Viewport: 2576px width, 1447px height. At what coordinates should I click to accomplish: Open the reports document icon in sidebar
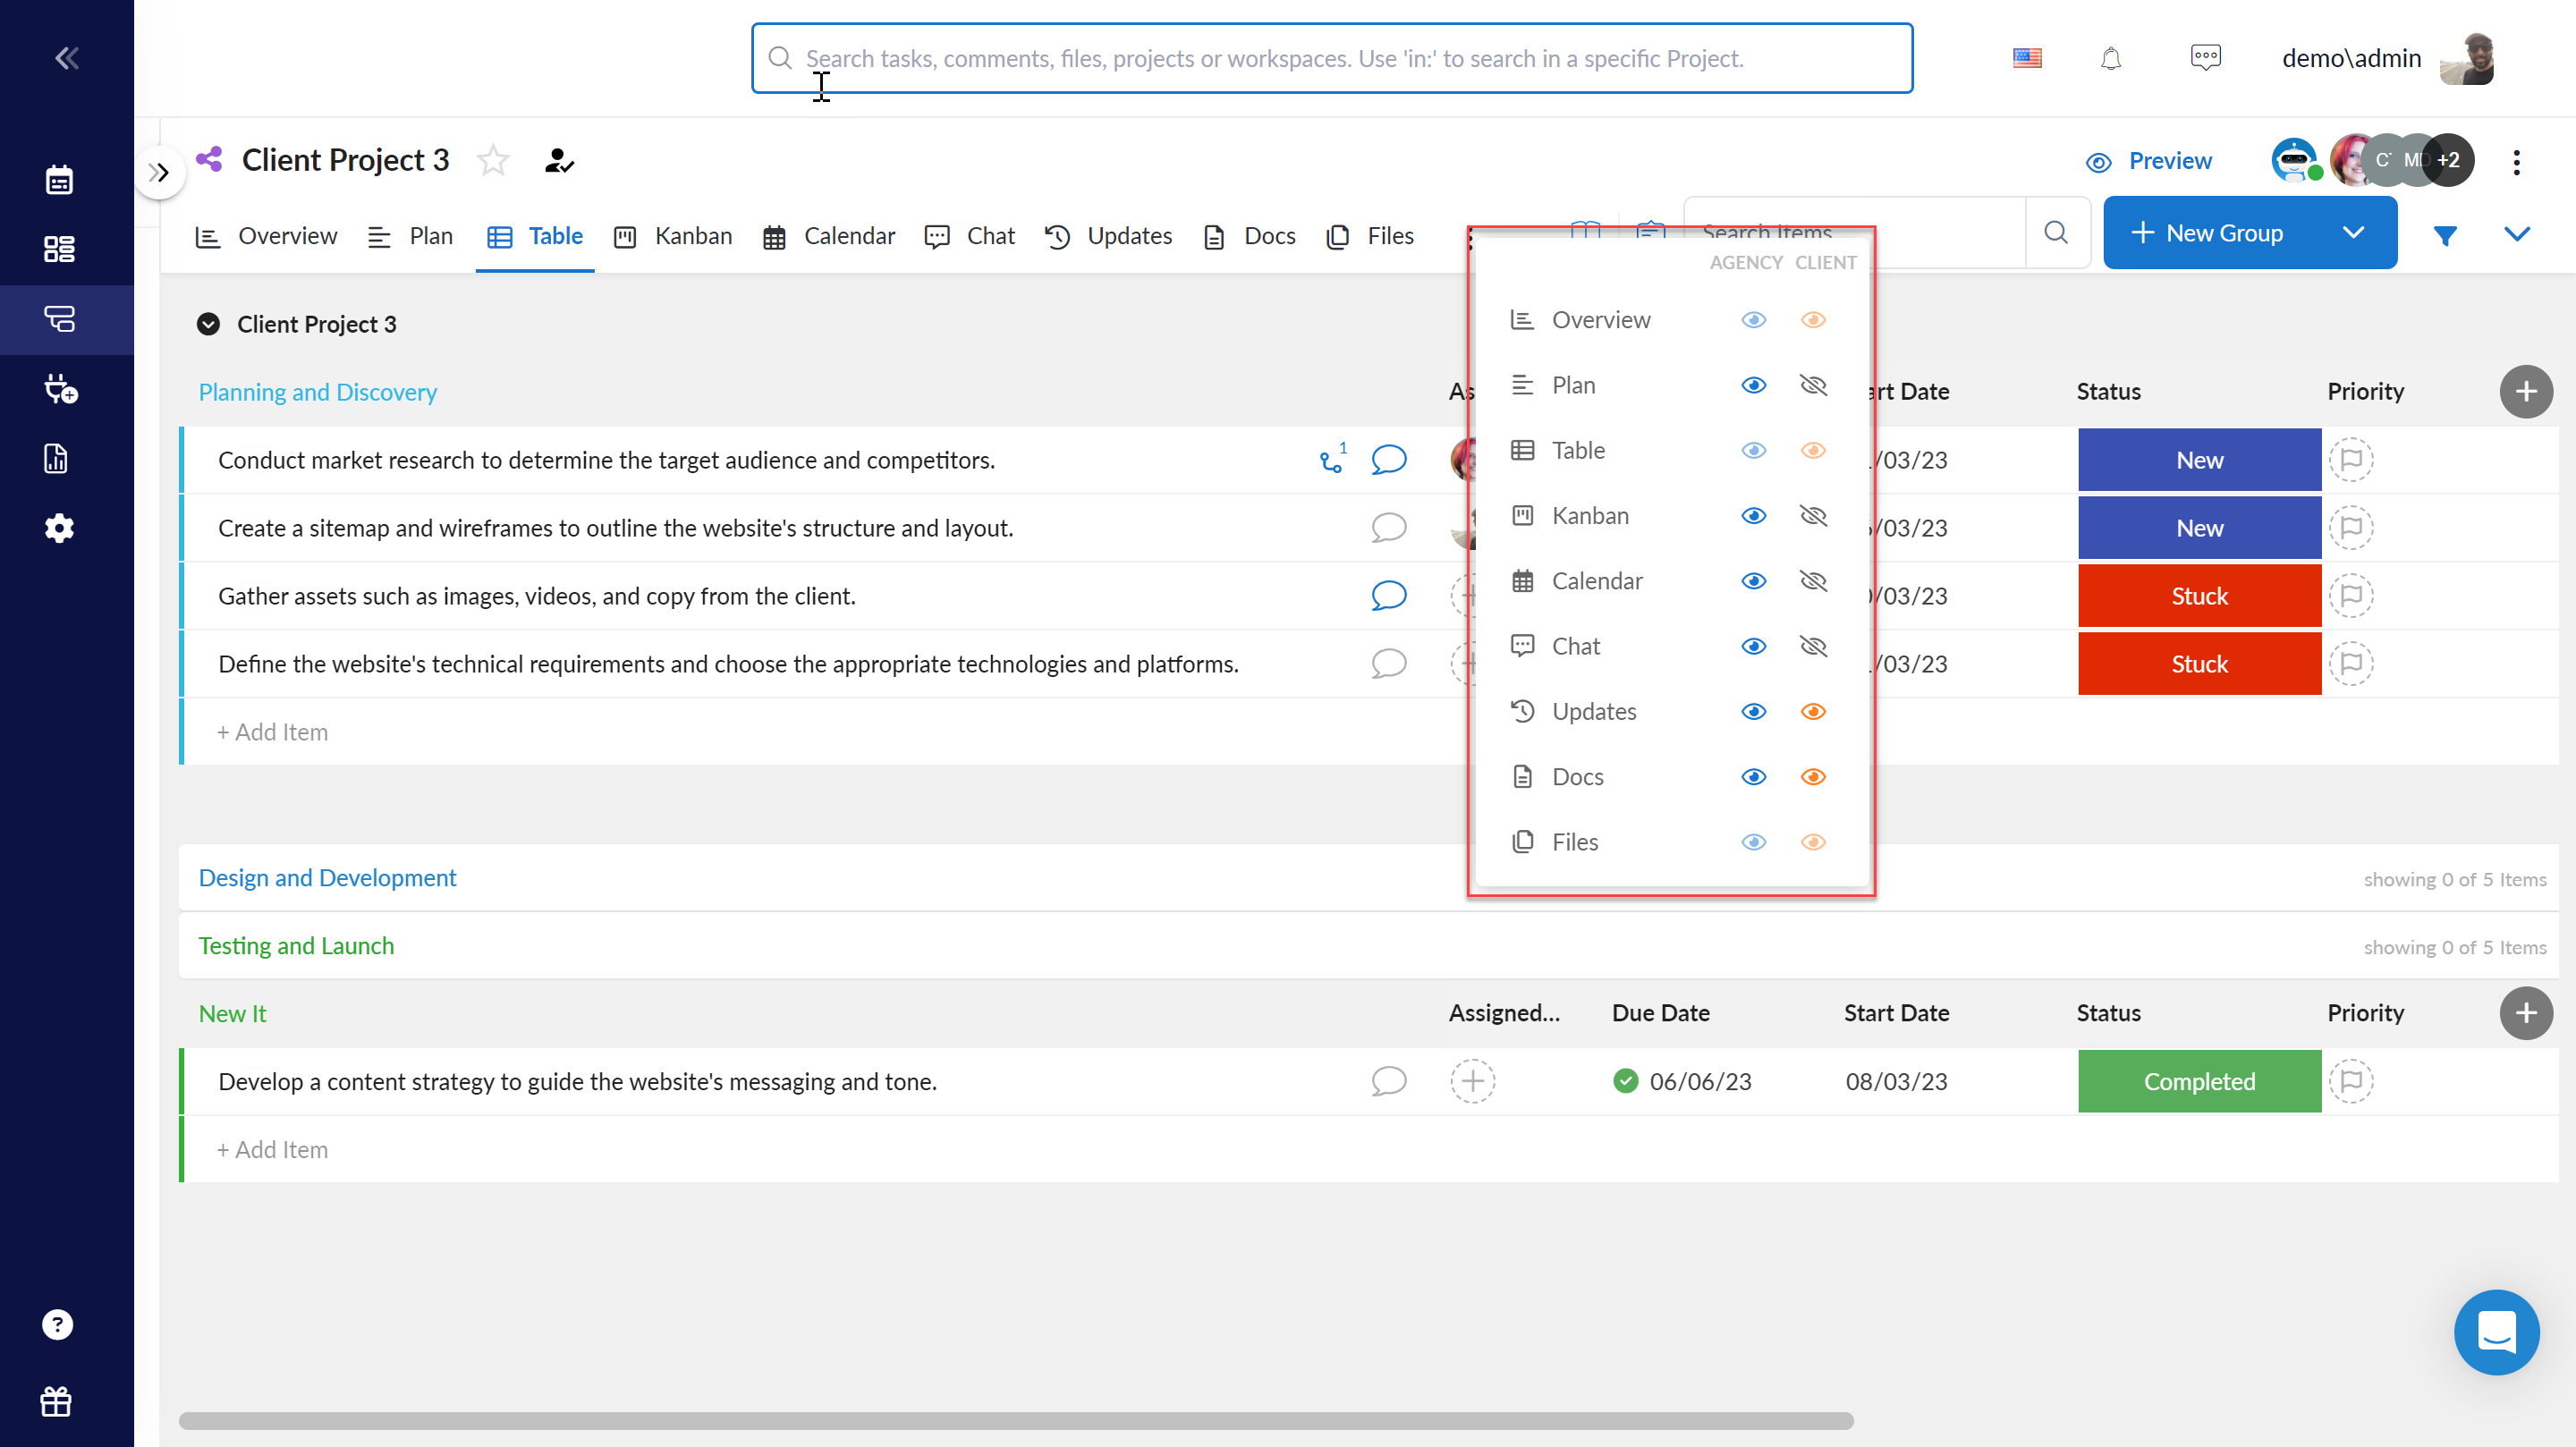(x=58, y=458)
